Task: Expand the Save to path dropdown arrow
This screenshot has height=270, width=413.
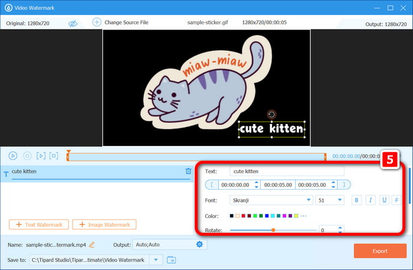Action: click(x=156, y=260)
